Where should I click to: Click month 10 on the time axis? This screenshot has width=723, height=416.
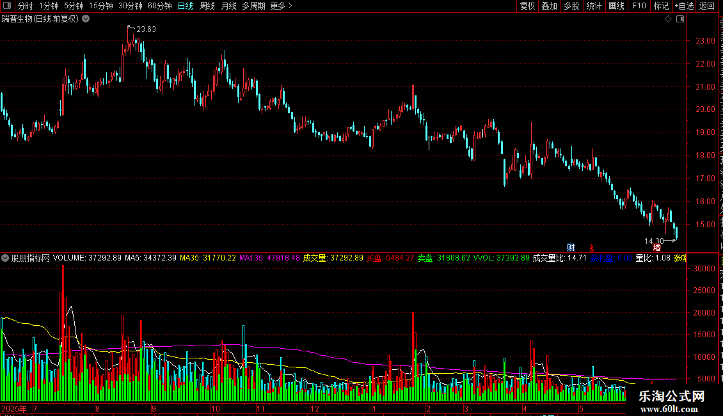coord(216,408)
